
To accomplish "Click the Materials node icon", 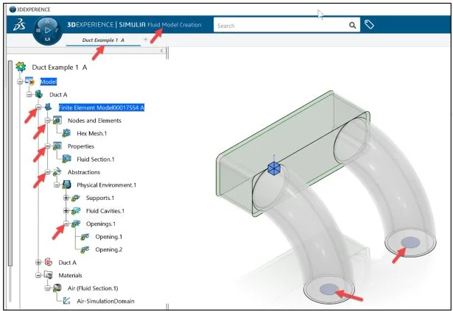I will pyautogui.click(x=48, y=275).
